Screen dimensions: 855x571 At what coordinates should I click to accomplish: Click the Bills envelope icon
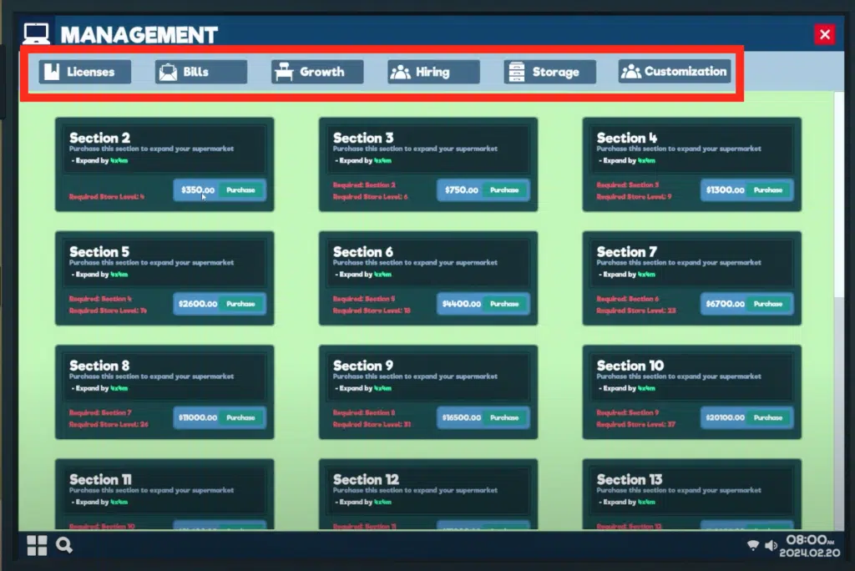click(x=168, y=72)
